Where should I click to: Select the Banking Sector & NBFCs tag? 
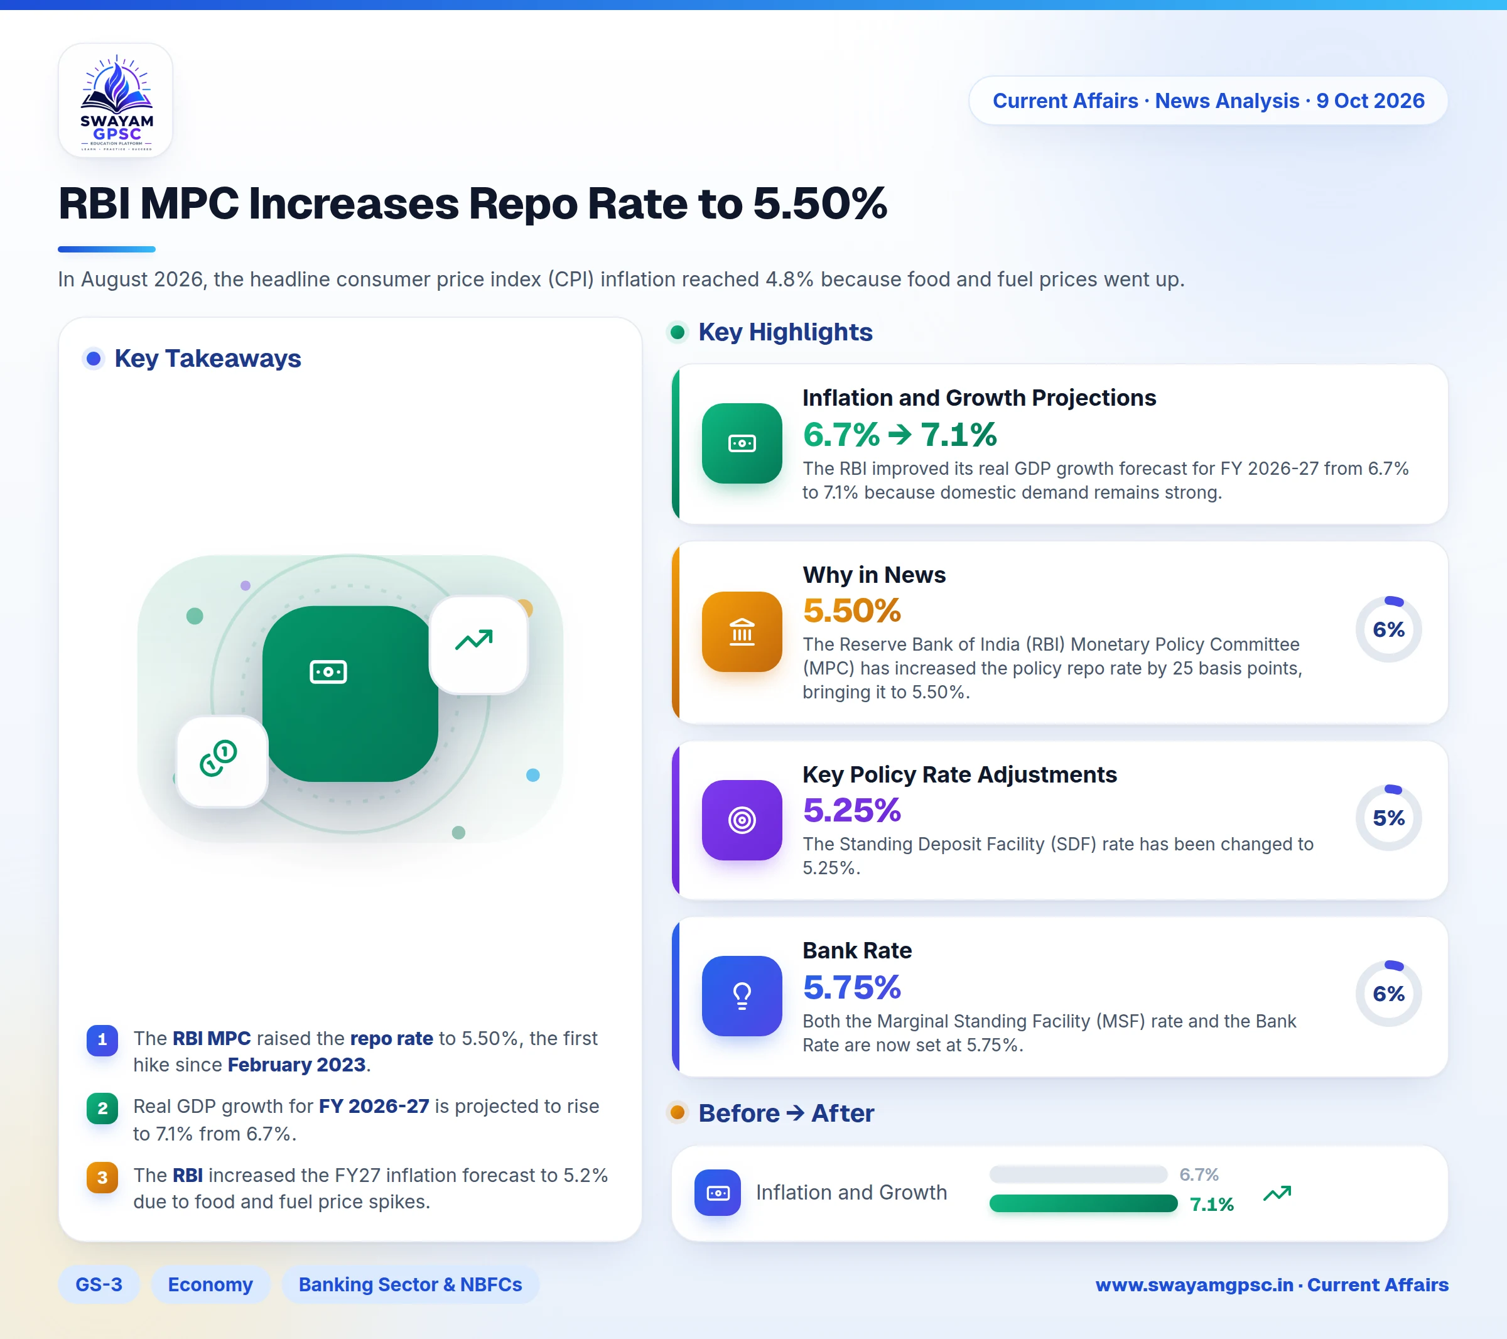pyautogui.click(x=410, y=1284)
